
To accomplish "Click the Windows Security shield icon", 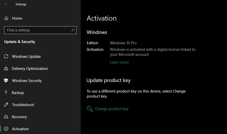I will 6,81.
